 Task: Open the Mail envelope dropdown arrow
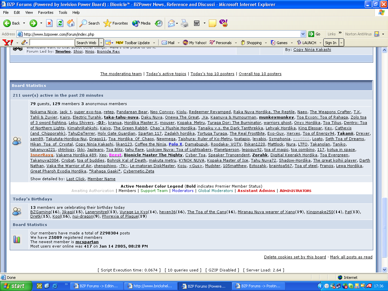coord(177,23)
